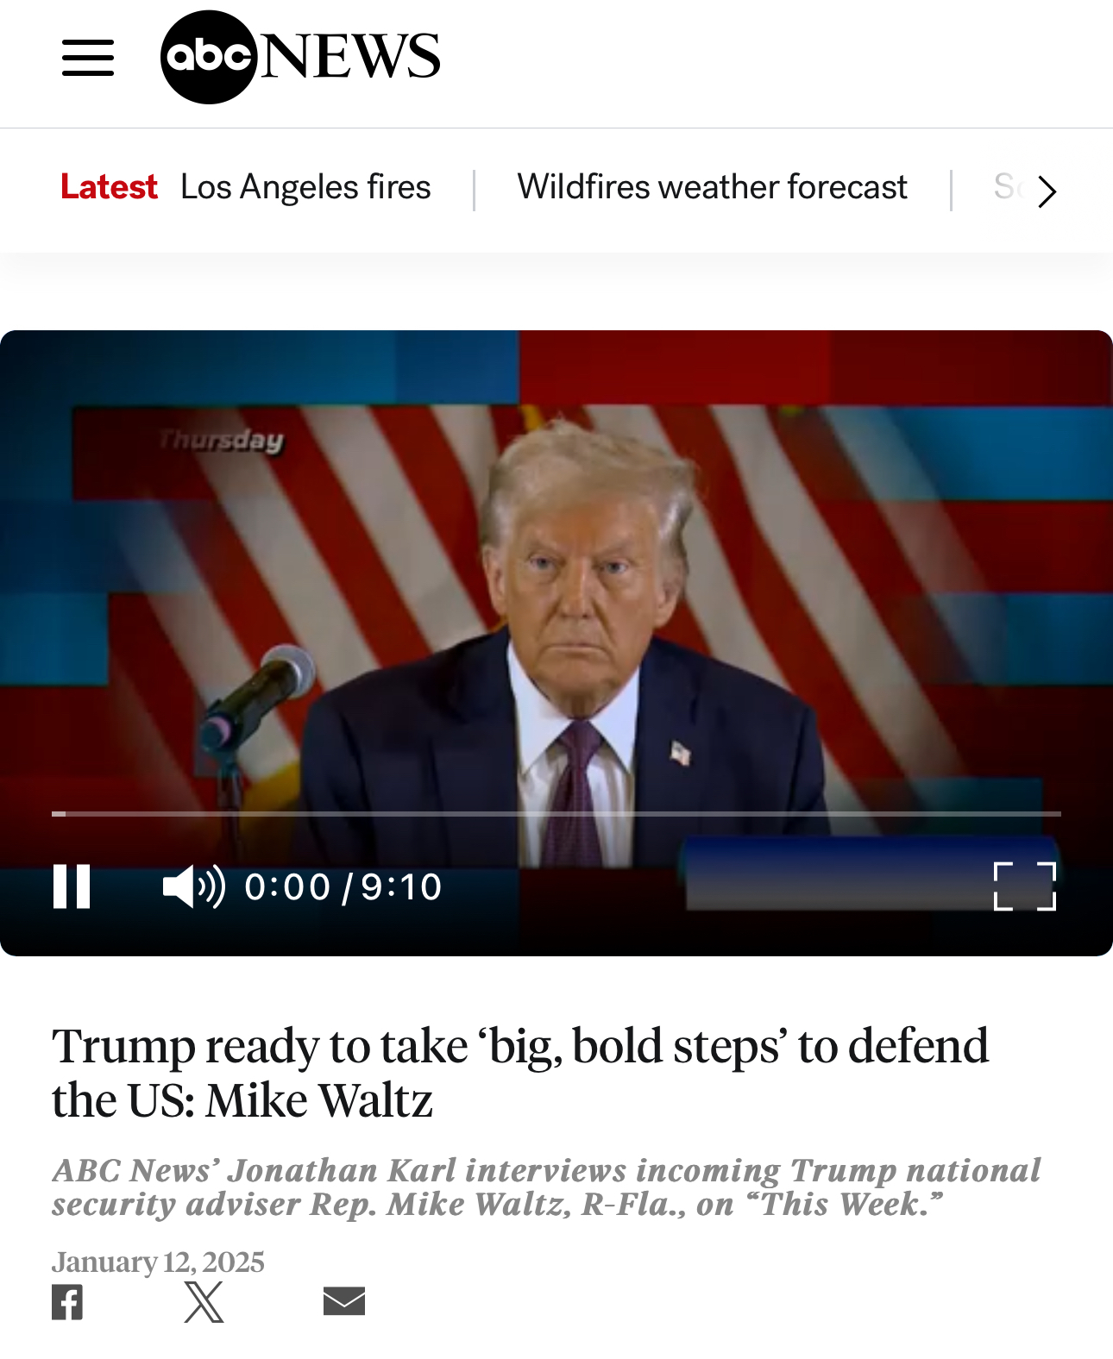Share the article on X
This screenshot has height=1359, width=1113.
(x=204, y=1302)
